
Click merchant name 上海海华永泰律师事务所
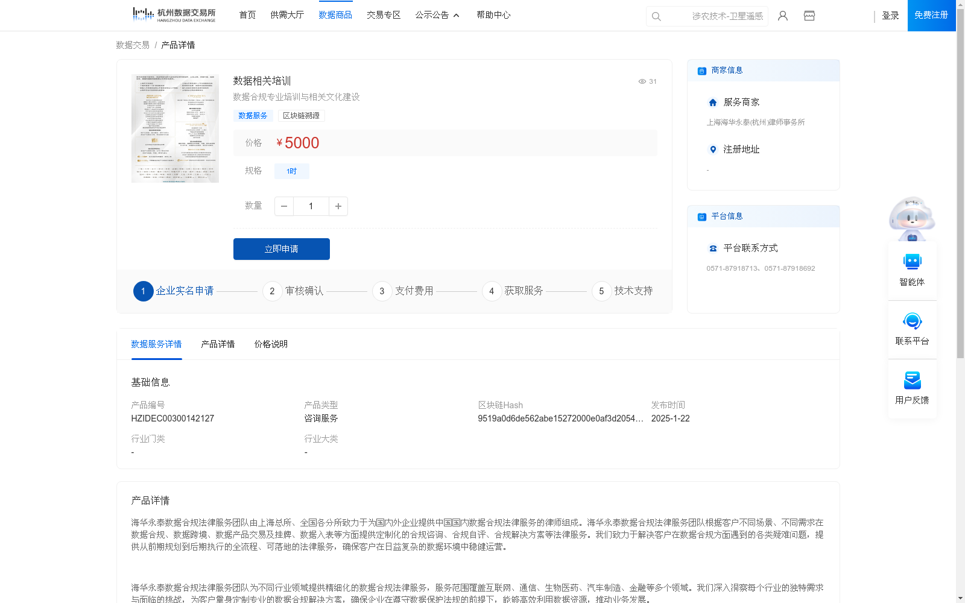[756, 122]
